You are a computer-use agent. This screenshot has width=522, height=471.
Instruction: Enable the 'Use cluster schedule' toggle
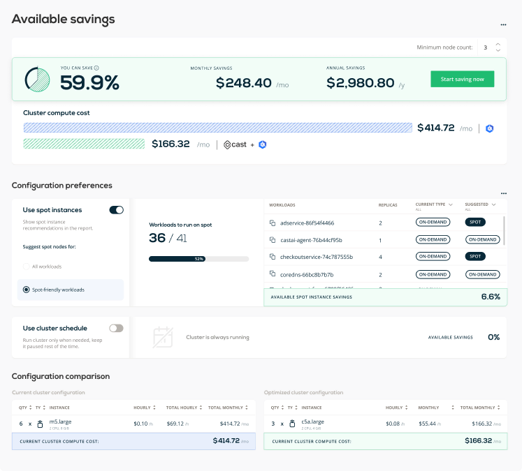coord(116,328)
